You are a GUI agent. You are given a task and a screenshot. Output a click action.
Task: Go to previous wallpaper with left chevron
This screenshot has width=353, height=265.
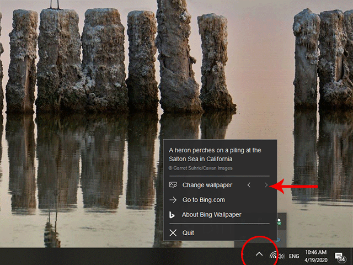click(x=249, y=185)
